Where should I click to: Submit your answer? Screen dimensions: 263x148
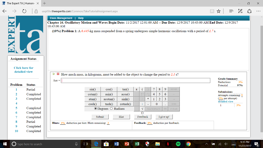coord(100,116)
